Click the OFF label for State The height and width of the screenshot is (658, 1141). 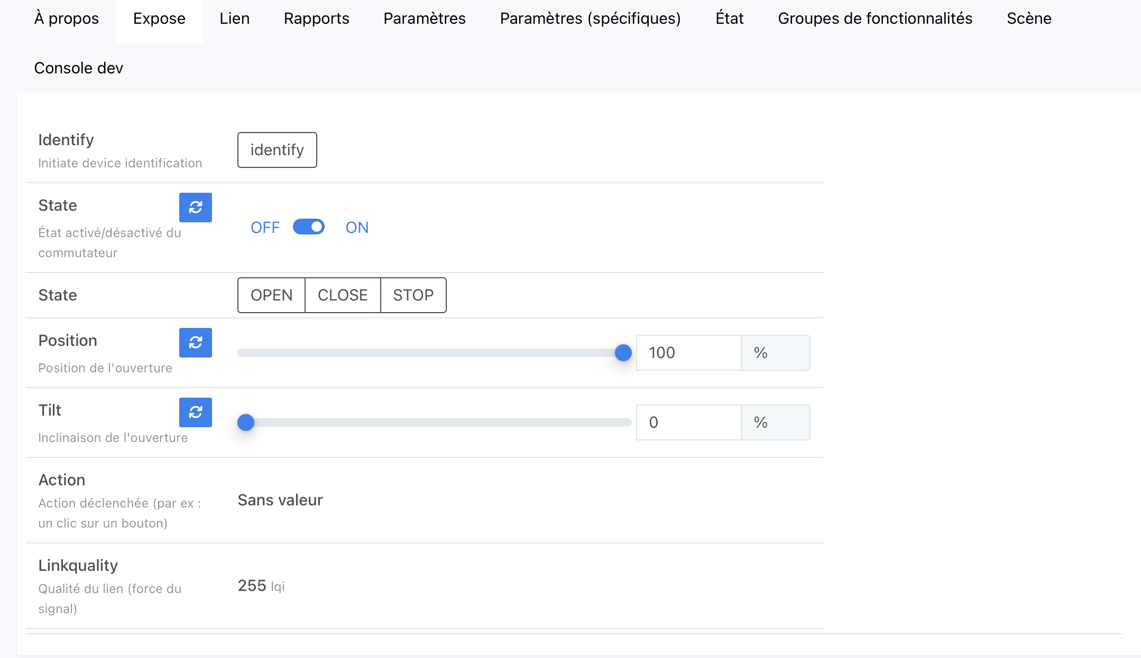265,228
